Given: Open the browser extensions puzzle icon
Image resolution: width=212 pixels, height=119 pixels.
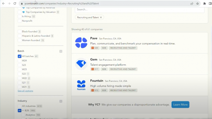Looking at the screenshot, I should [205, 4].
